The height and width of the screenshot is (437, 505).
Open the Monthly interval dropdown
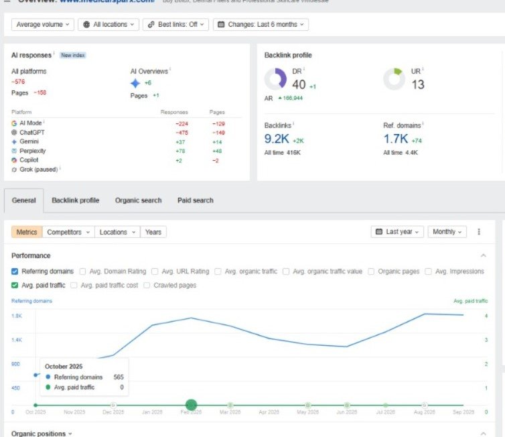(447, 232)
